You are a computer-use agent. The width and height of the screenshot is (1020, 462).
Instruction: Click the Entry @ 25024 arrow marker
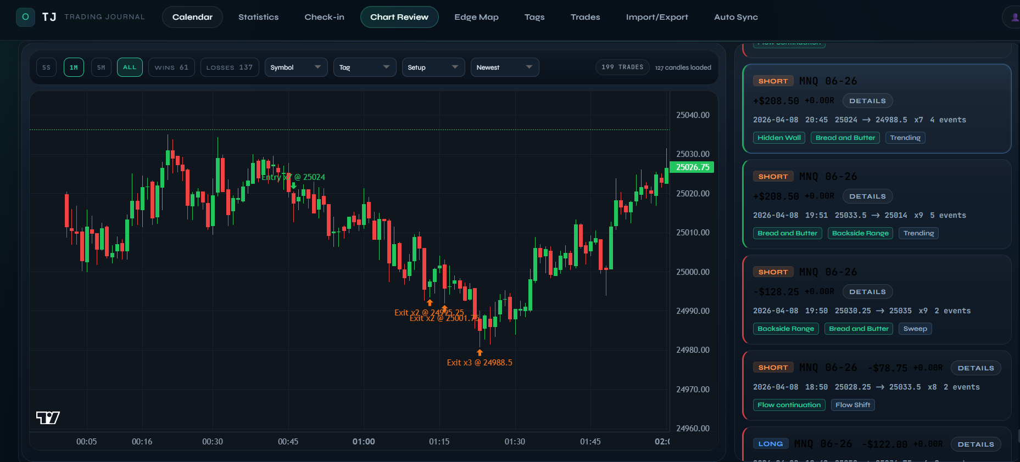click(x=294, y=185)
